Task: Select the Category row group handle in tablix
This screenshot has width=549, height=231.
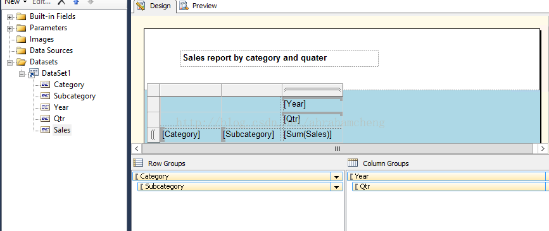Action: 153,134
